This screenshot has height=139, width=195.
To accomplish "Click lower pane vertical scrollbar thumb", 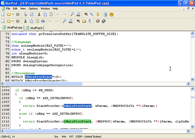I will coord(192,97).
